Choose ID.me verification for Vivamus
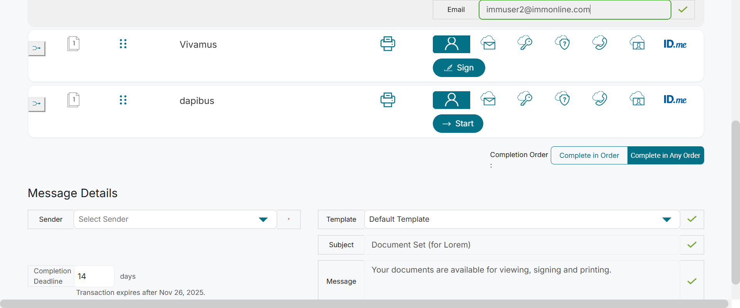 point(675,44)
